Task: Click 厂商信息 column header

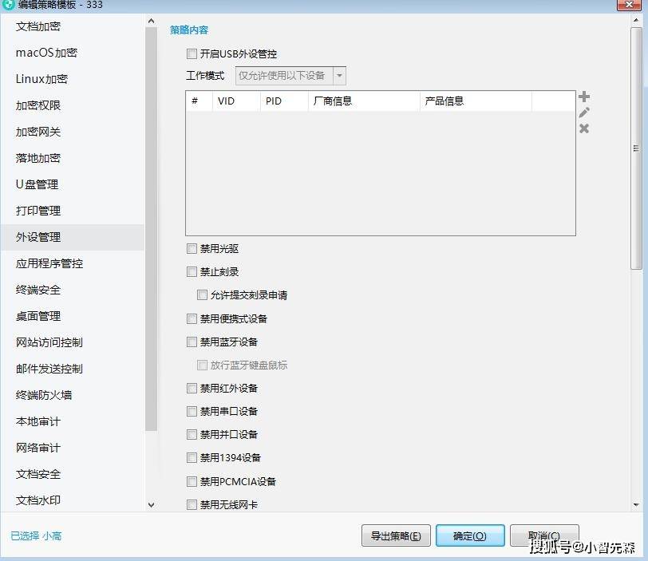Action: (x=364, y=101)
